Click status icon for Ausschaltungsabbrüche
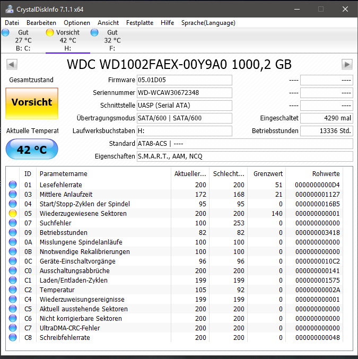 click(x=13, y=270)
